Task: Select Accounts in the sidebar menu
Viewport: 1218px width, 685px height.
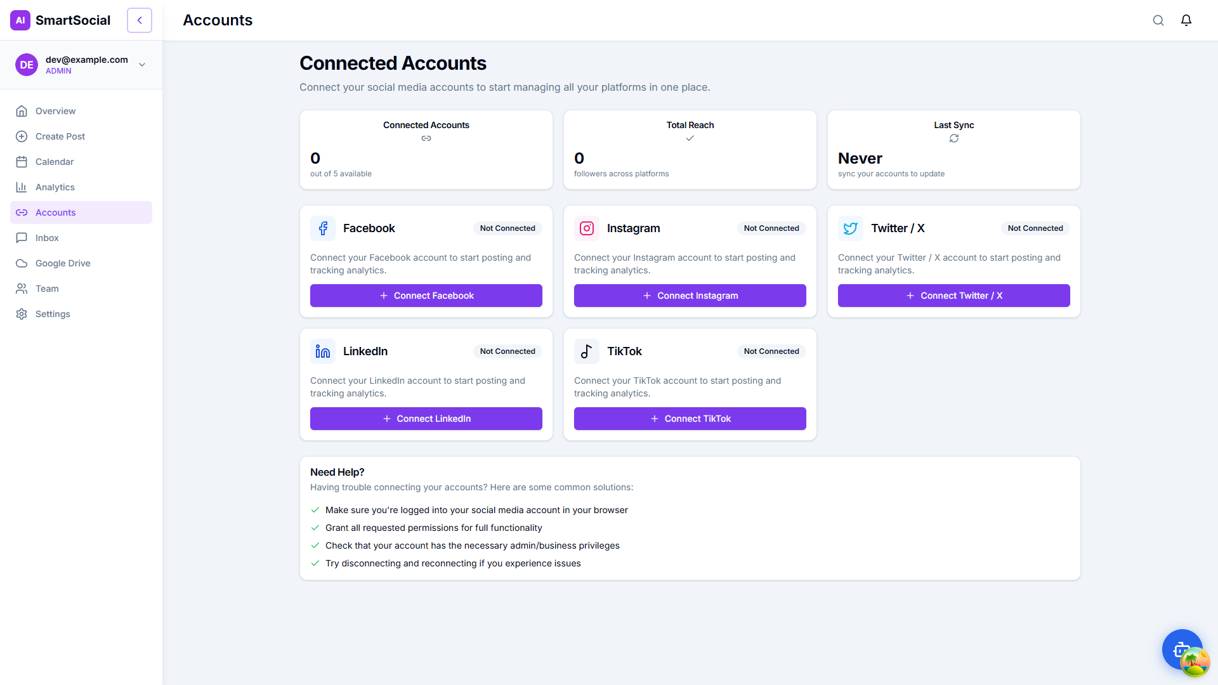Action: pyautogui.click(x=55, y=212)
